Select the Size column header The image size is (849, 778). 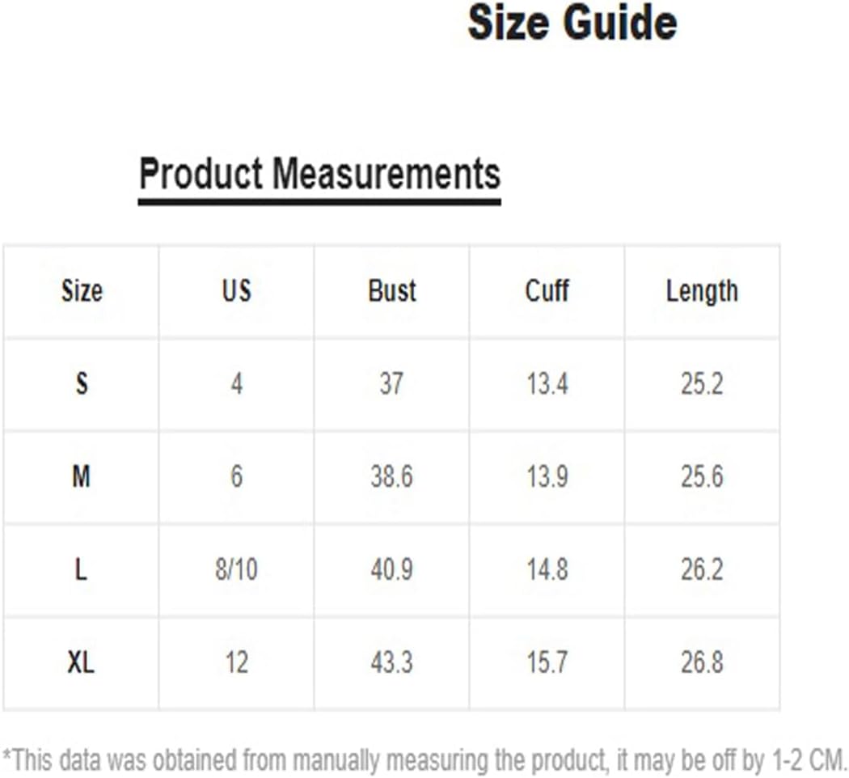pos(82,291)
